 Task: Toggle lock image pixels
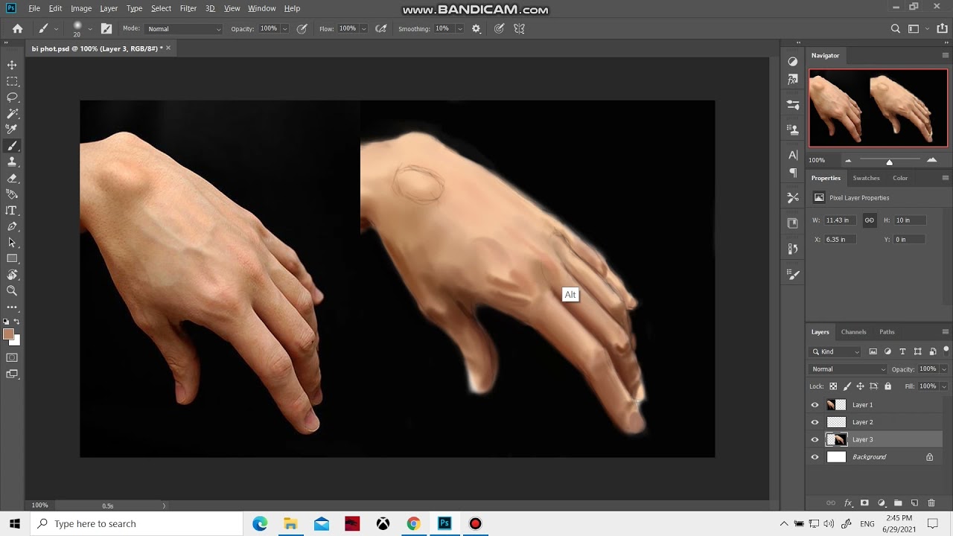(847, 386)
